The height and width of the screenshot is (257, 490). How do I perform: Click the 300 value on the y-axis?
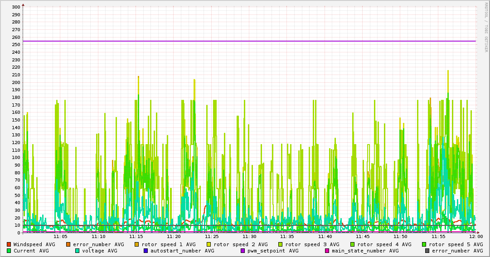pyautogui.click(x=15, y=7)
